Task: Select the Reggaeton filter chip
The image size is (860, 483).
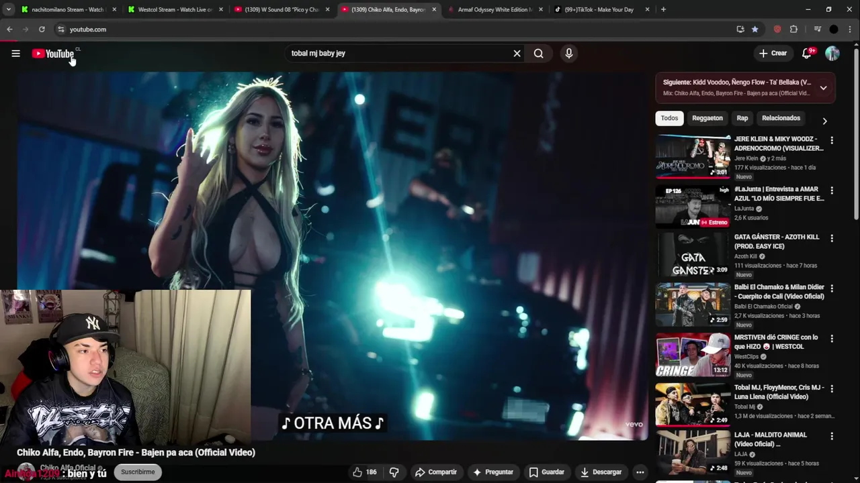Action: [x=707, y=118]
